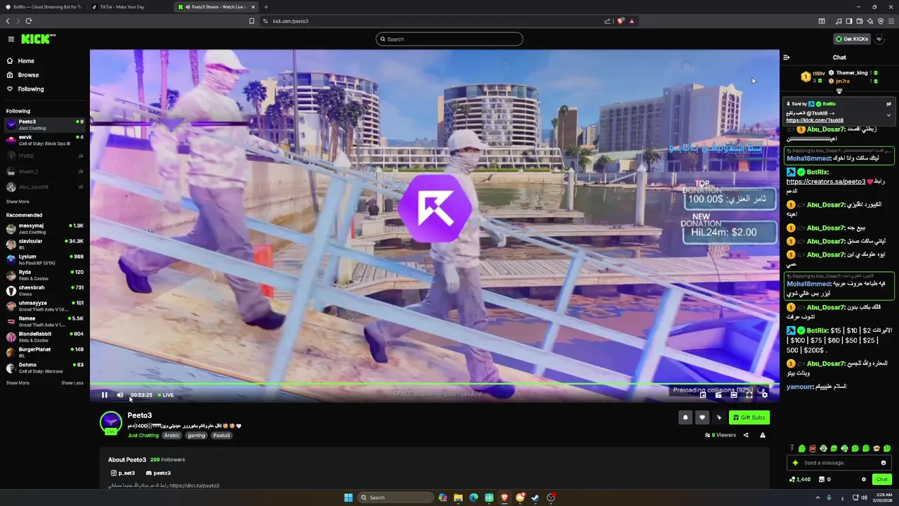The image size is (899, 506).
Task: Click the address bar URL kick.com/peeto3
Action: coord(291,21)
